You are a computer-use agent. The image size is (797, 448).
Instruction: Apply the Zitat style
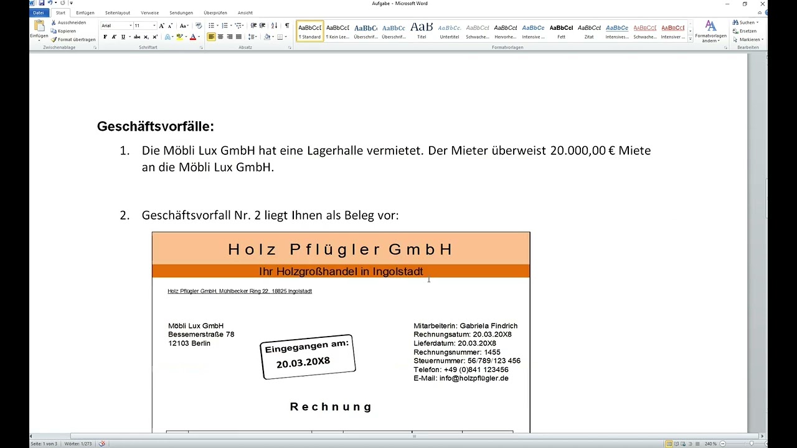(589, 31)
